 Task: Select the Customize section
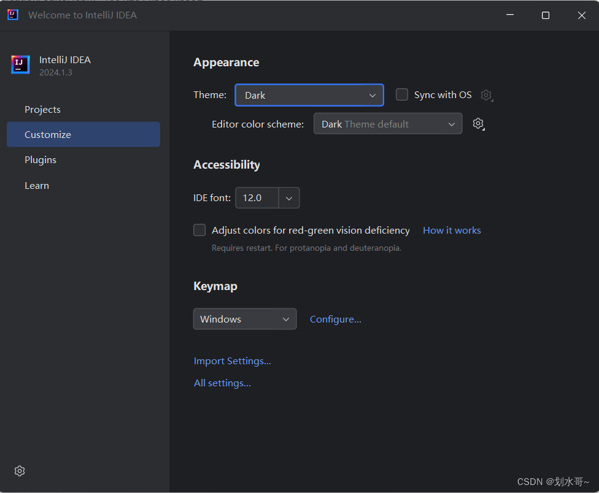click(x=83, y=135)
